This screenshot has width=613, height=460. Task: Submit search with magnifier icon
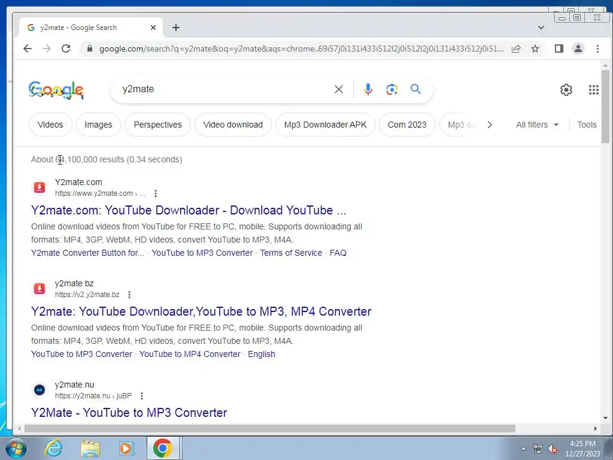415,89
